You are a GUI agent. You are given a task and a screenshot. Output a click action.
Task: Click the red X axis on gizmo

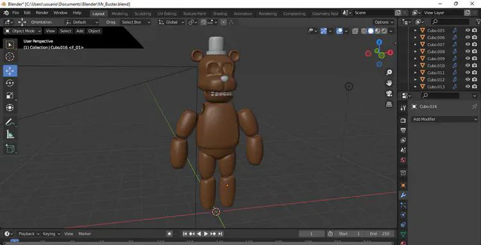pyautogui.click(x=390, y=52)
